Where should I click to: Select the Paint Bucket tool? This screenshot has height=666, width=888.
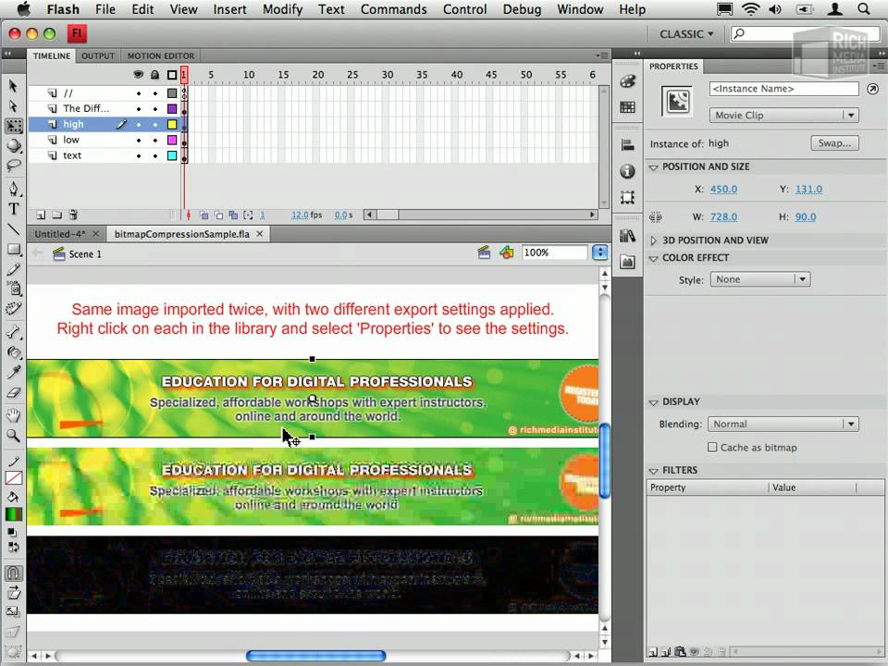click(14, 351)
